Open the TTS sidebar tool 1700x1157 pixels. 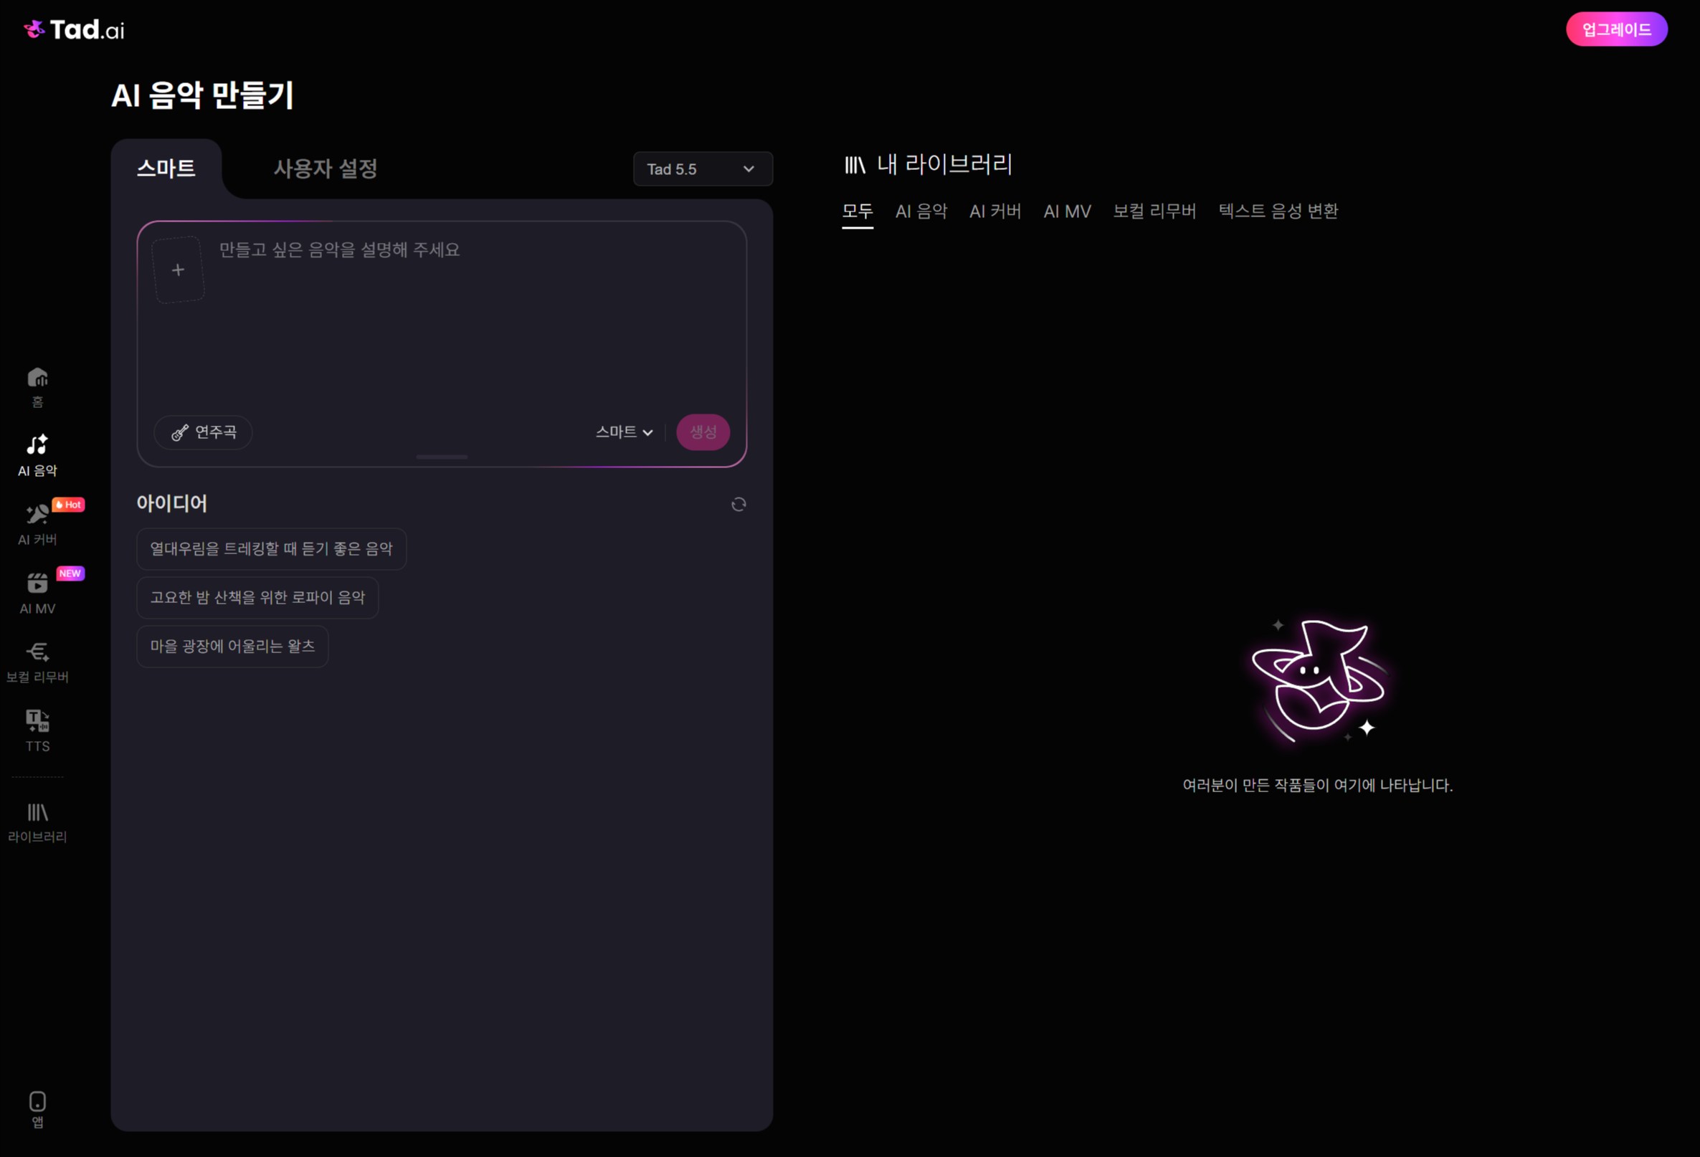[x=37, y=730]
